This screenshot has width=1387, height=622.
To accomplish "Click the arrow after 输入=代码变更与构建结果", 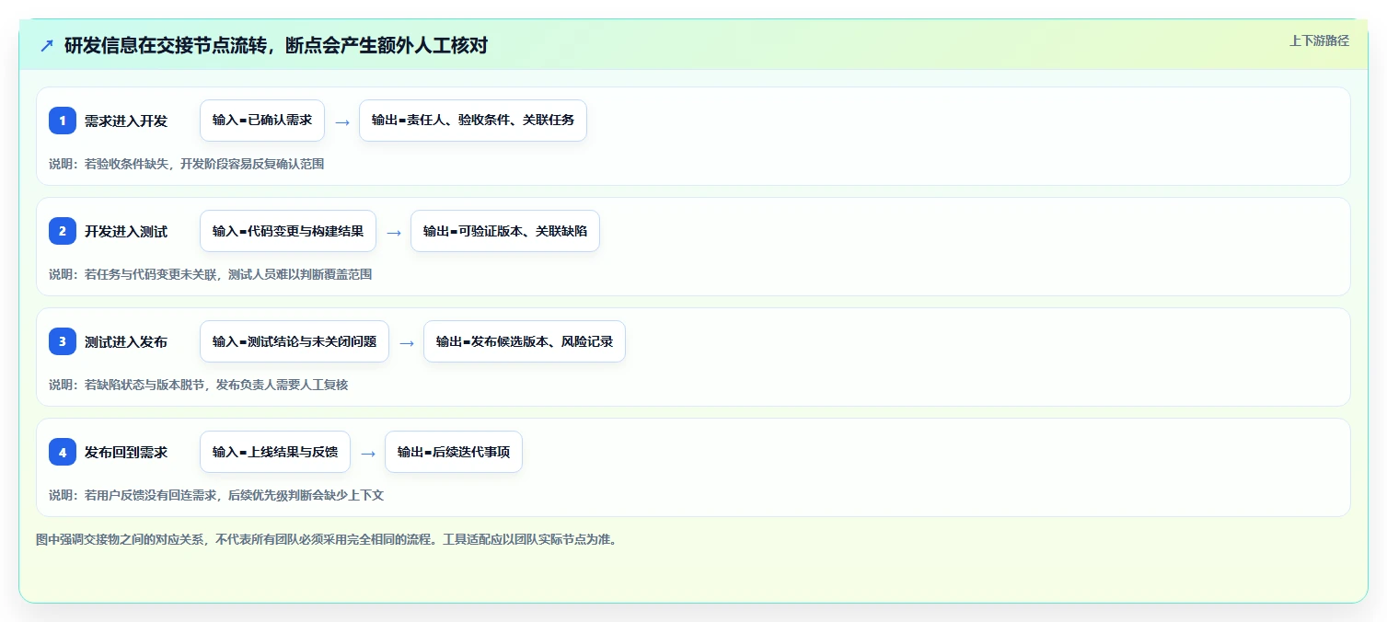I will 394,232.
